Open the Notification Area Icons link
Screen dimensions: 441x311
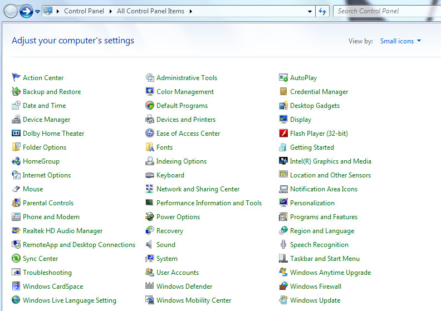(x=324, y=189)
